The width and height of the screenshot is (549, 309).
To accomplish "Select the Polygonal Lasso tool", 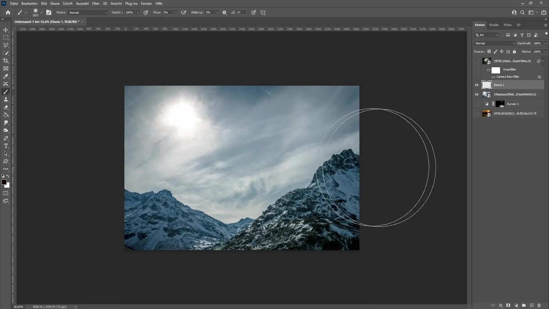I will click(6, 45).
